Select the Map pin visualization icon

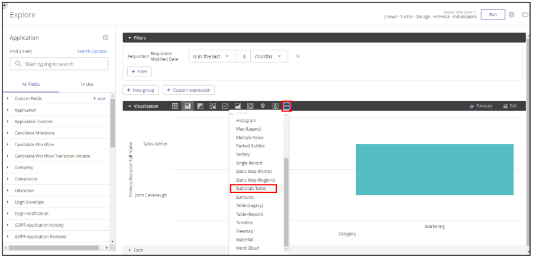point(263,106)
